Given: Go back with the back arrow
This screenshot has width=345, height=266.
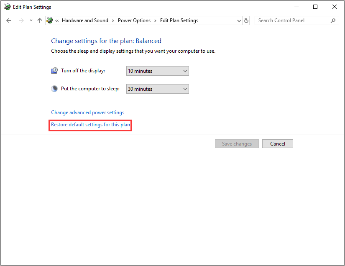Looking at the screenshot, I should click(x=9, y=20).
